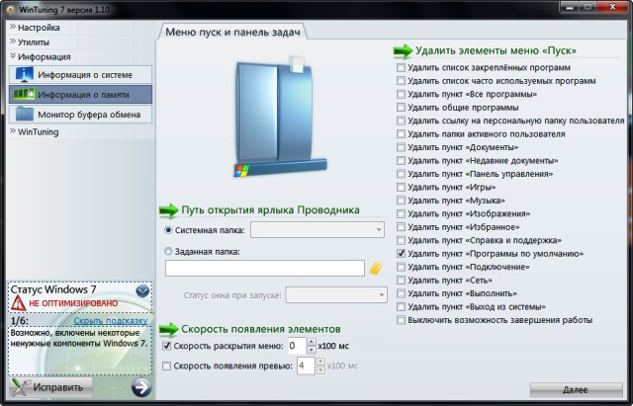The width and height of the screenshot is (633, 406).
Task: Click the Заданная папка path input field
Action: point(265,269)
